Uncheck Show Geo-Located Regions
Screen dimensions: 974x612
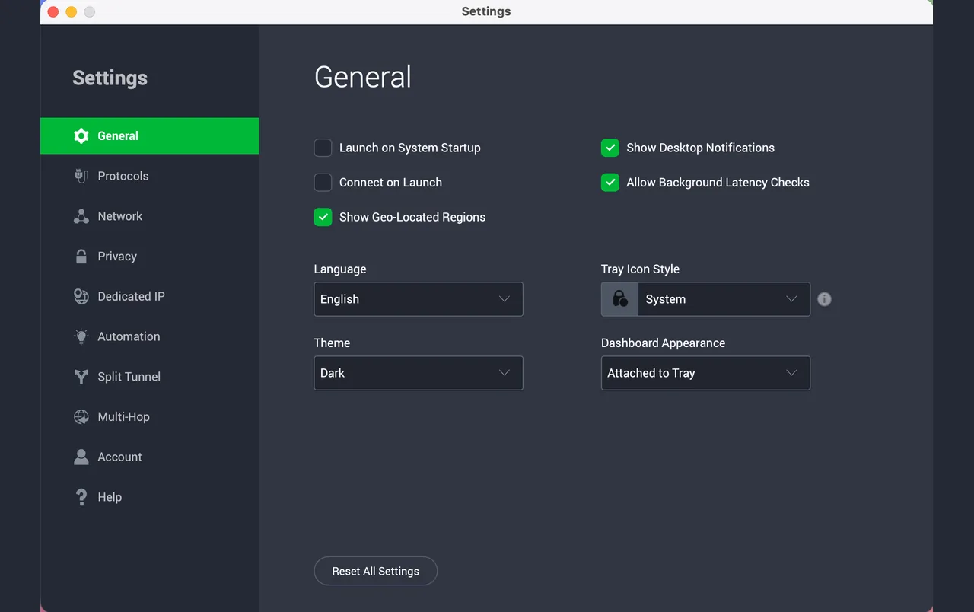tap(323, 217)
